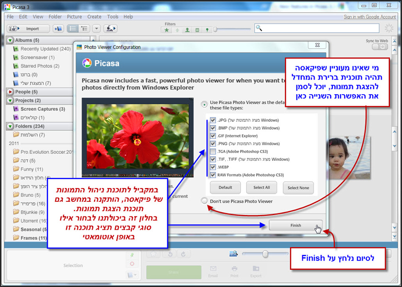Collapse the Folders (234) section
Image resolution: width=402 pixels, height=287 pixels.
[x=10, y=126]
